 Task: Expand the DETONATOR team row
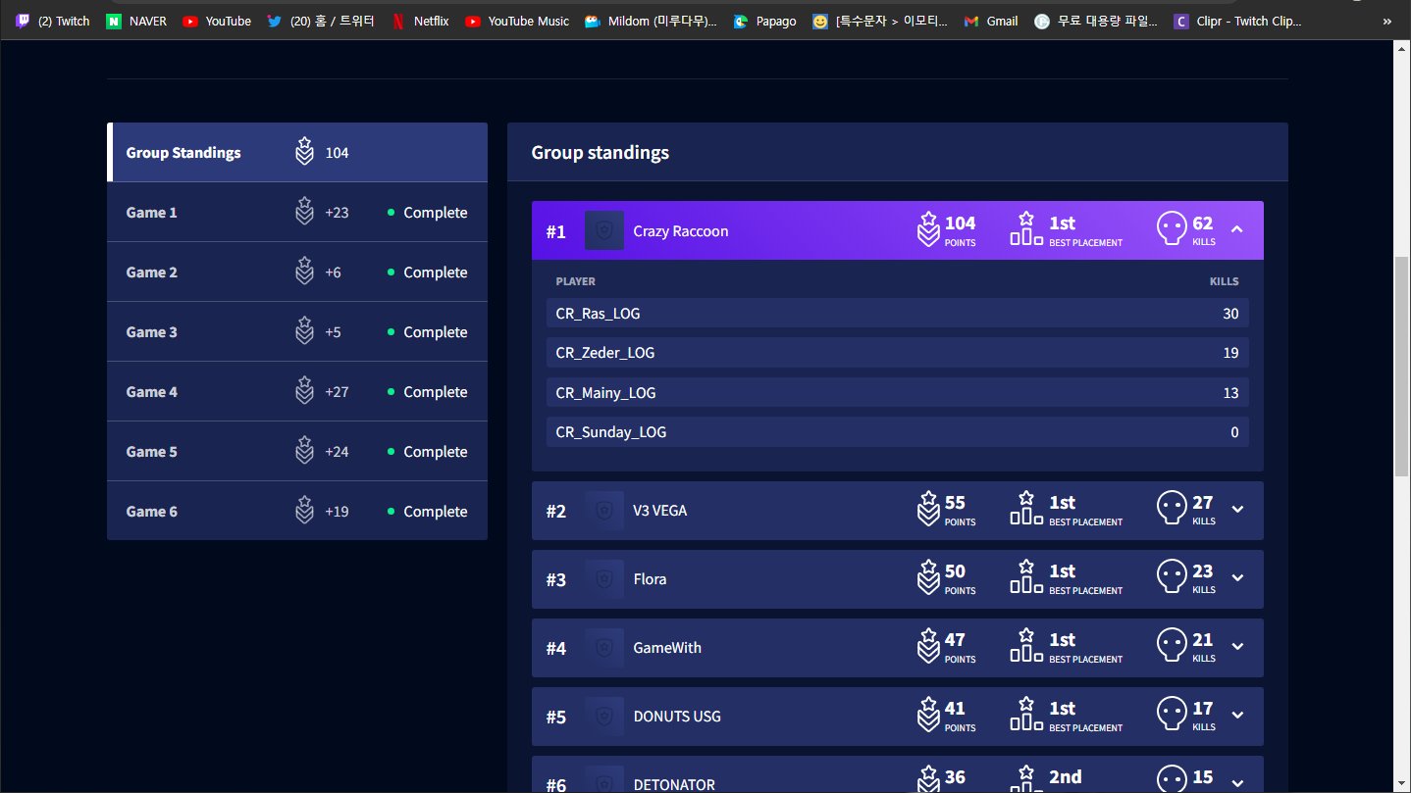1237,782
